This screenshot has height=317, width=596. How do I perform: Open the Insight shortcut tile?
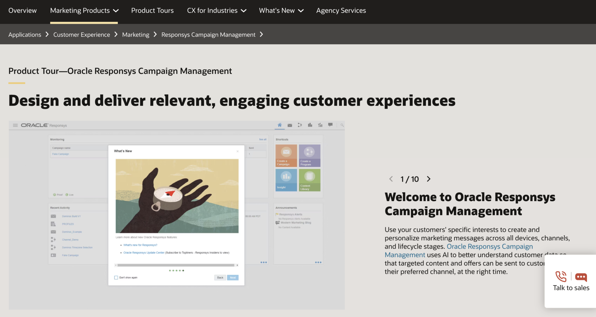click(286, 180)
